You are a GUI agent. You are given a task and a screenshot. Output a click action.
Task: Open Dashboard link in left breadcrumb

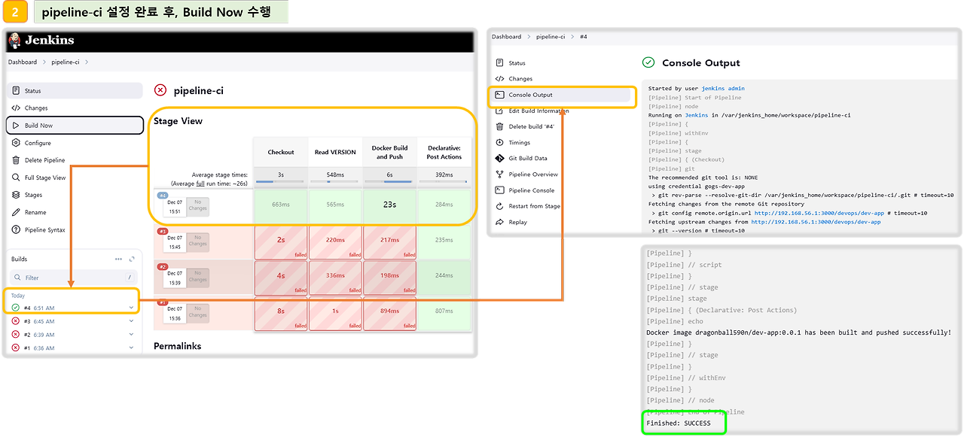pos(23,62)
